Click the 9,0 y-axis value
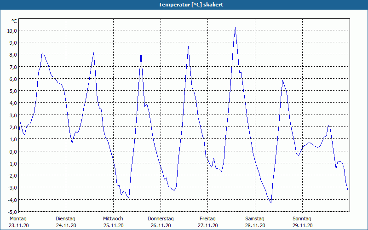 tap(13, 43)
